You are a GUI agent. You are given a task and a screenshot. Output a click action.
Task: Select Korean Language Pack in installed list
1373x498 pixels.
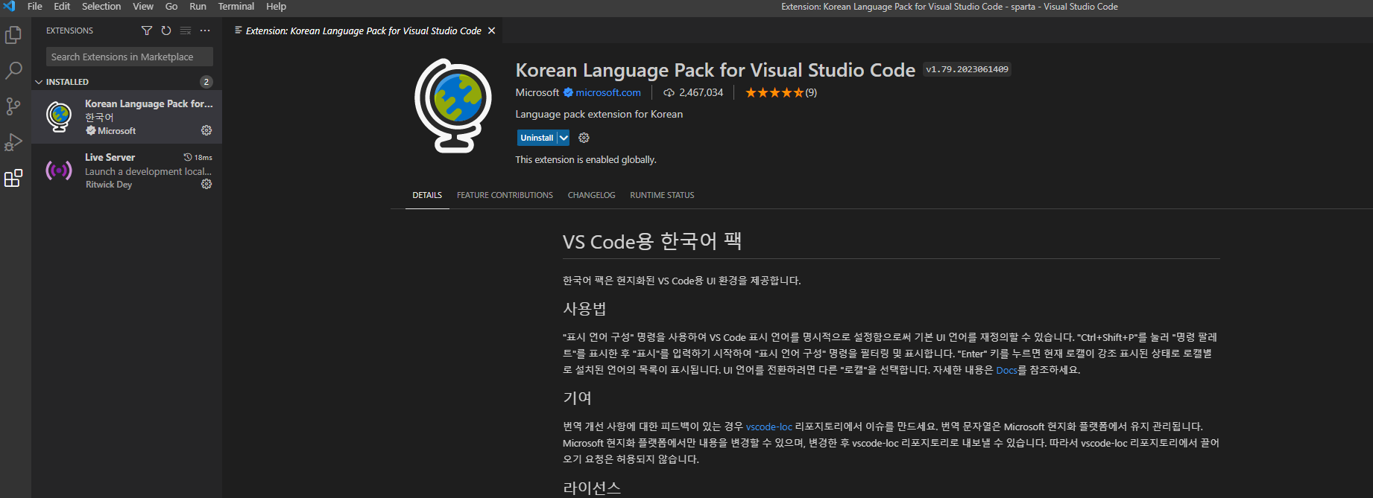tap(127, 117)
